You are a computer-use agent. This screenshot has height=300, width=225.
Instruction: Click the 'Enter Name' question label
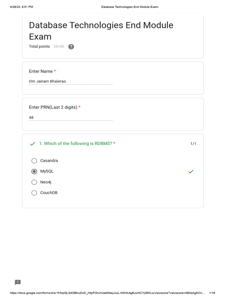pyautogui.click(x=41, y=71)
